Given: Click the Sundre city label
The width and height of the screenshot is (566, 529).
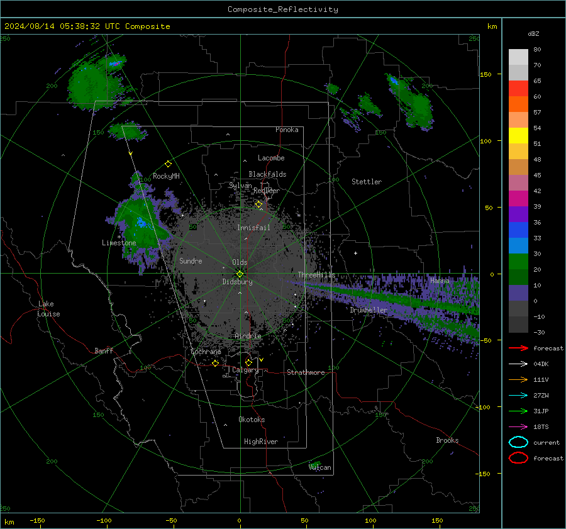Looking at the screenshot, I should click(191, 261).
